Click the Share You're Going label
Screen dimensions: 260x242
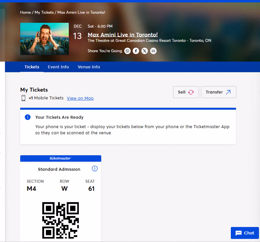[x=105, y=51]
